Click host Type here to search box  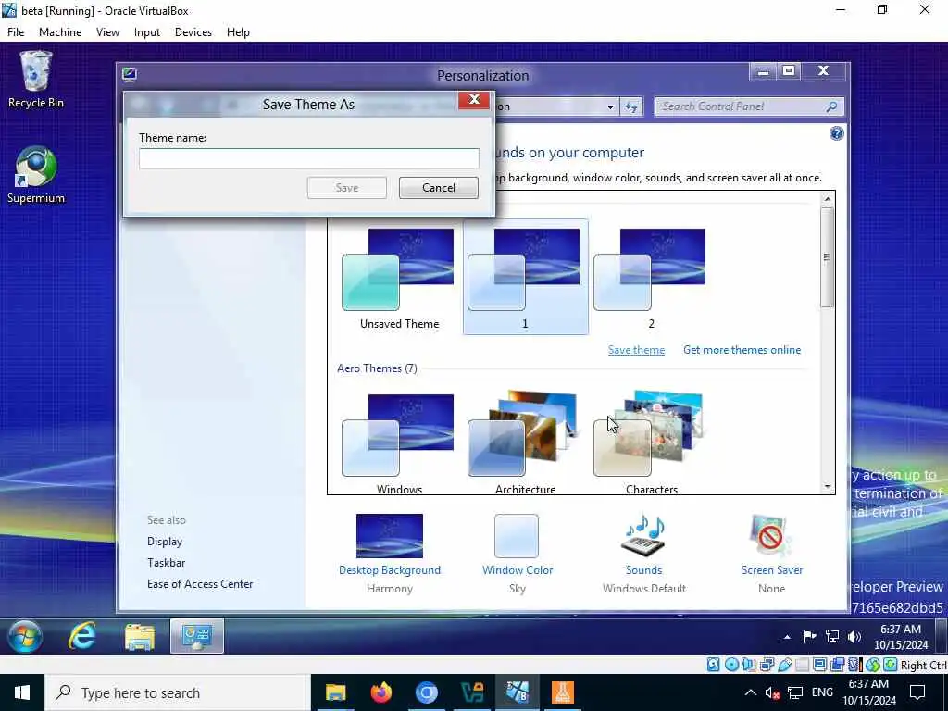click(x=179, y=692)
